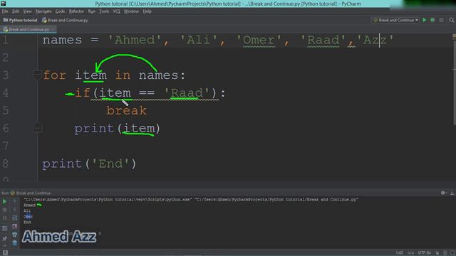The image size is (456, 256).
Task: Click print('End') on line 8
Action: pos(89,164)
